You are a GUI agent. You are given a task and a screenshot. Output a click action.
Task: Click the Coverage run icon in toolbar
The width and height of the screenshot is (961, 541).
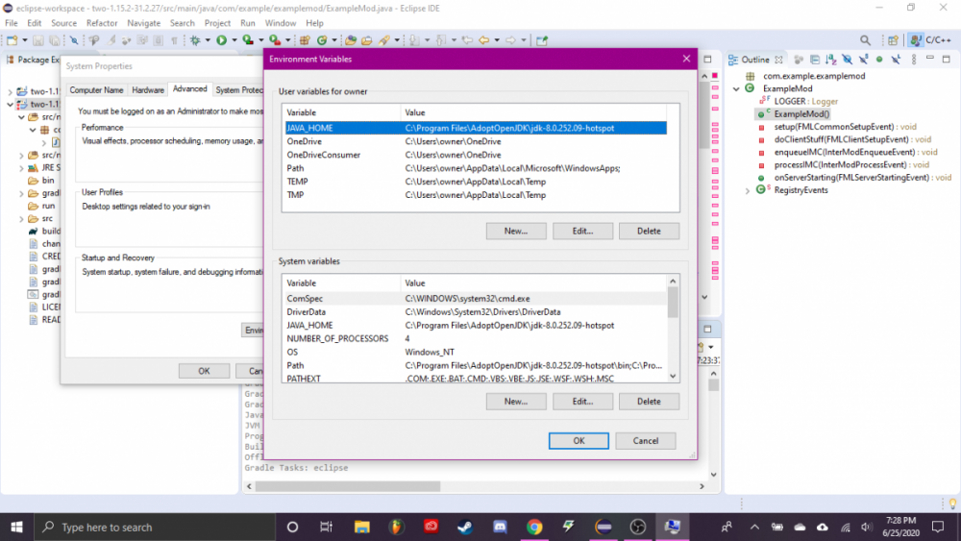pyautogui.click(x=248, y=40)
